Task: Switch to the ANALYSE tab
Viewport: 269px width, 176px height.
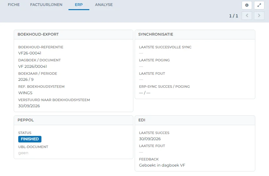Action: 104,5
